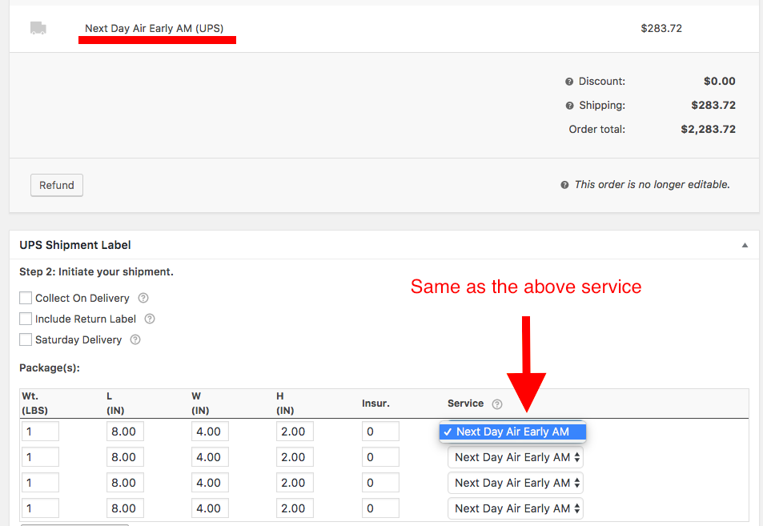Viewport: 763px width, 526px height.
Task: Click the 'UPS Shipment Label' panel title
Action: (x=75, y=245)
